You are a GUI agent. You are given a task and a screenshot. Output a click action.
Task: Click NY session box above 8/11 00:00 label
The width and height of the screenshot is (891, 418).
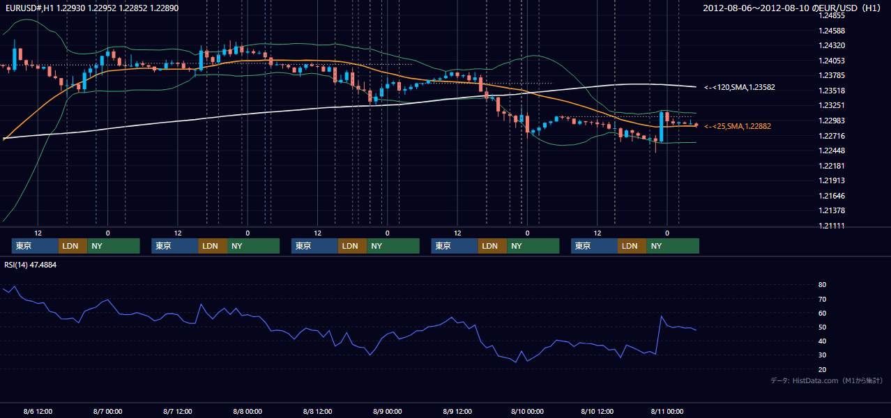(673, 246)
